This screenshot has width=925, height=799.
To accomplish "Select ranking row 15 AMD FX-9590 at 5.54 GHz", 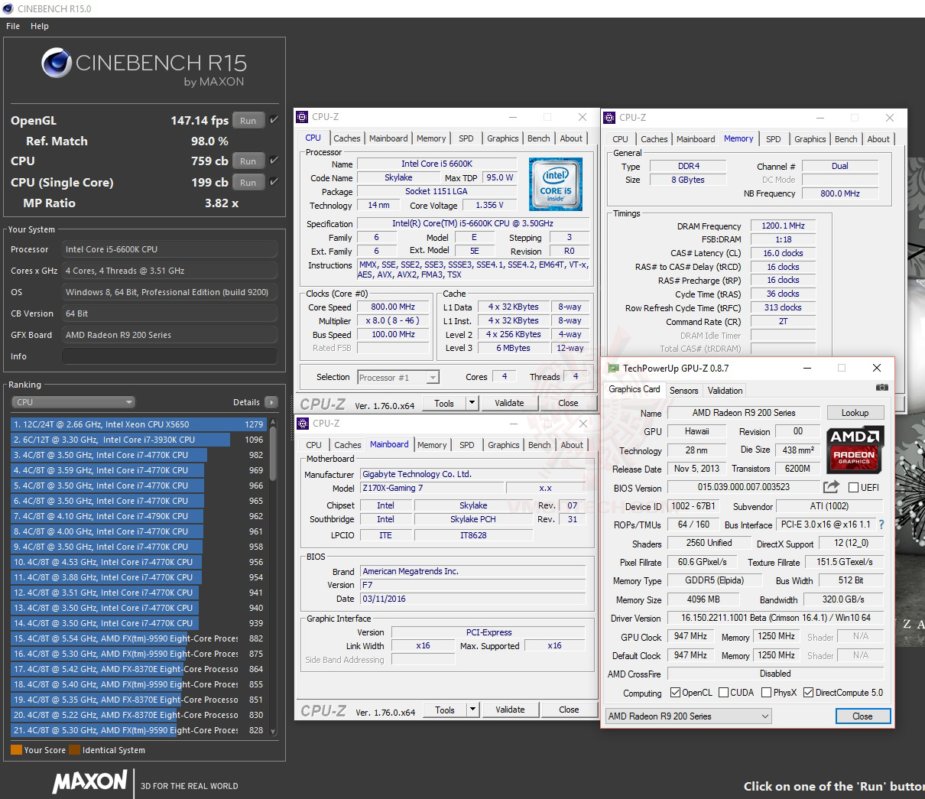I will [x=138, y=638].
